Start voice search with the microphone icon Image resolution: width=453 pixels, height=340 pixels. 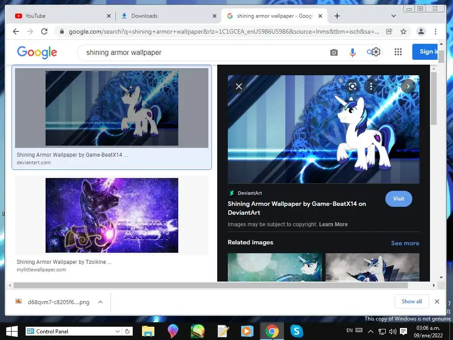click(353, 52)
